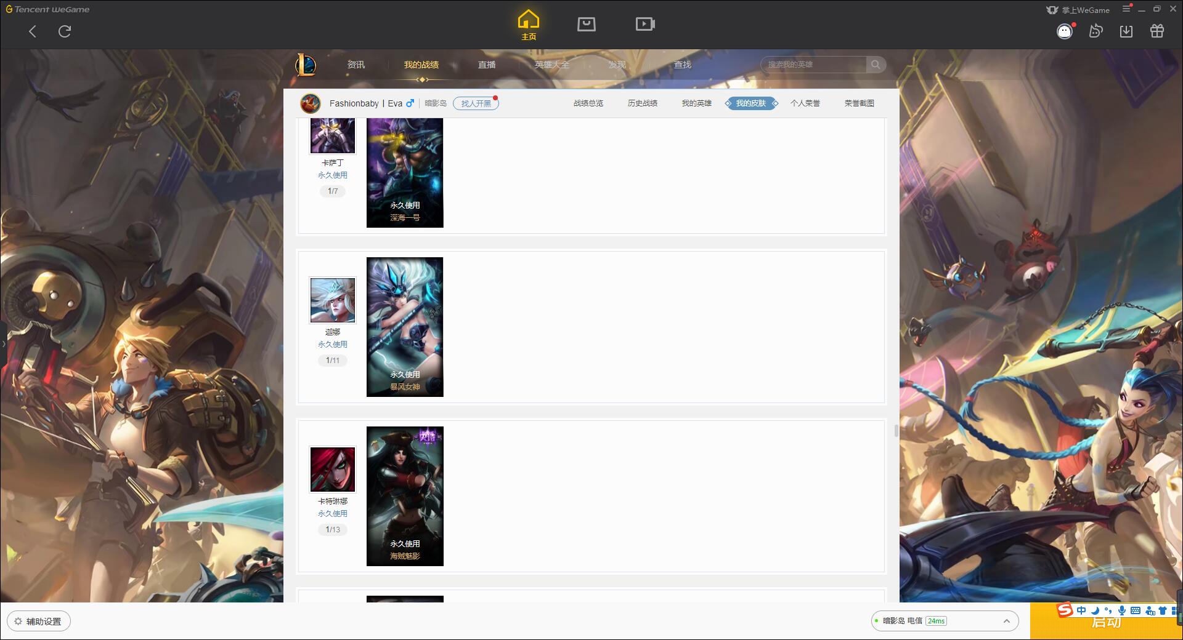Switch to the 资讯 tab
1183x640 pixels.
click(x=356, y=65)
